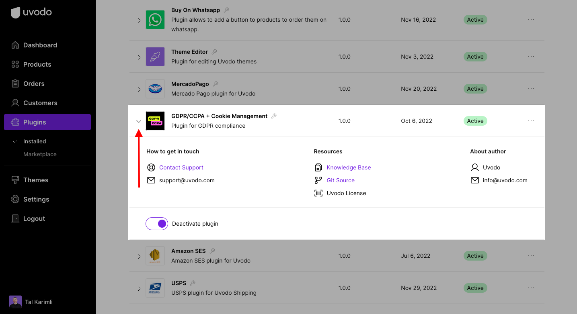Click Active badge for GDPR/CCPA plugin
The width and height of the screenshot is (577, 314).
pyautogui.click(x=475, y=121)
